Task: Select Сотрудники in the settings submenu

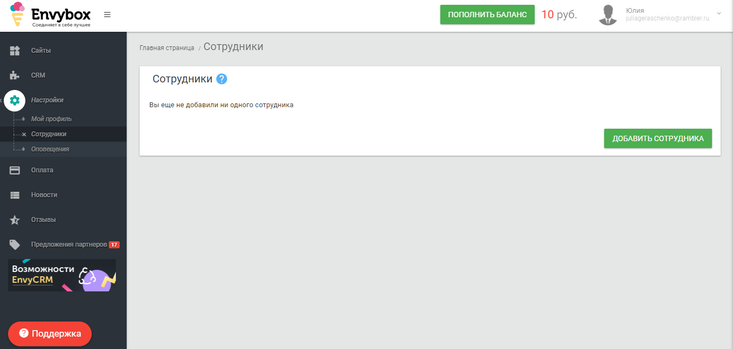Action: (x=49, y=134)
